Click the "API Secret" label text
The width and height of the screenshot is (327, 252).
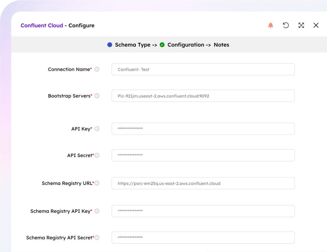tap(80, 155)
